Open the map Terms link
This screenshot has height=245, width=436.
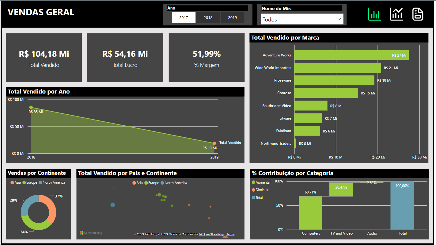coord(230,234)
